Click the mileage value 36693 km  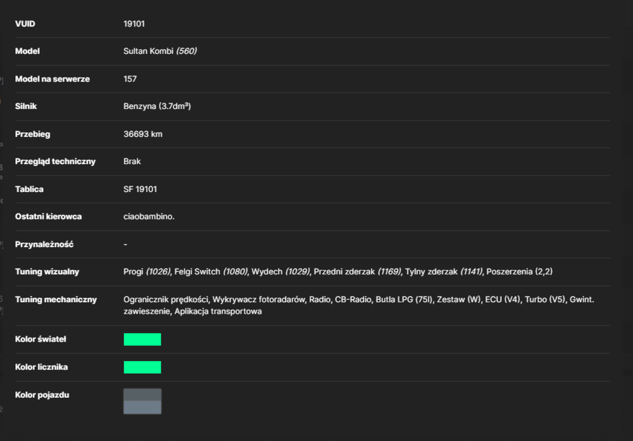coord(143,134)
